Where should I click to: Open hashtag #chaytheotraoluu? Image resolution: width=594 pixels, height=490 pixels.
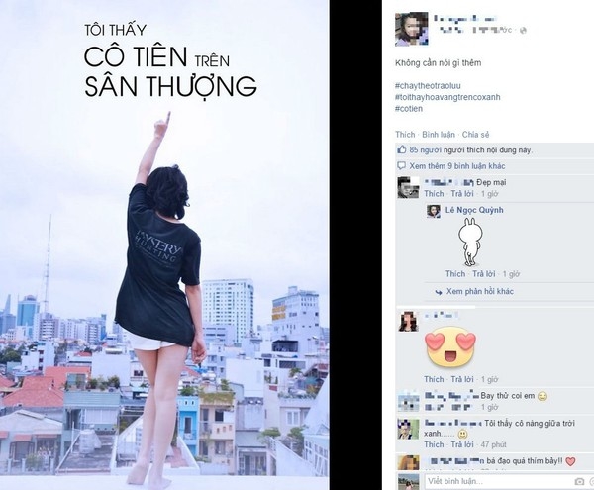(x=428, y=85)
